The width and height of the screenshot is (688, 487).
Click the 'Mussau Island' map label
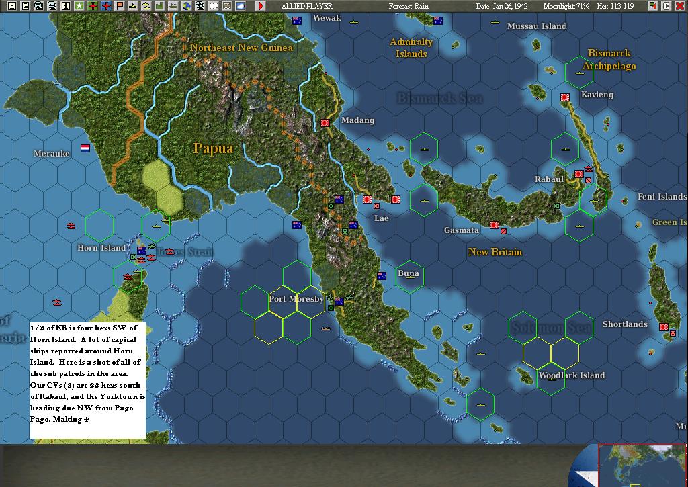point(537,26)
